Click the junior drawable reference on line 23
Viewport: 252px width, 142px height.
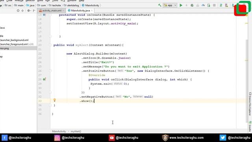point(124,58)
